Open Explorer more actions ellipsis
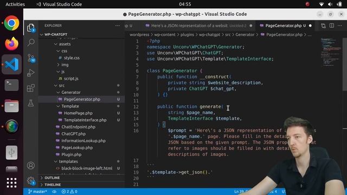Viewport: 347px width, 195px height. point(117,25)
